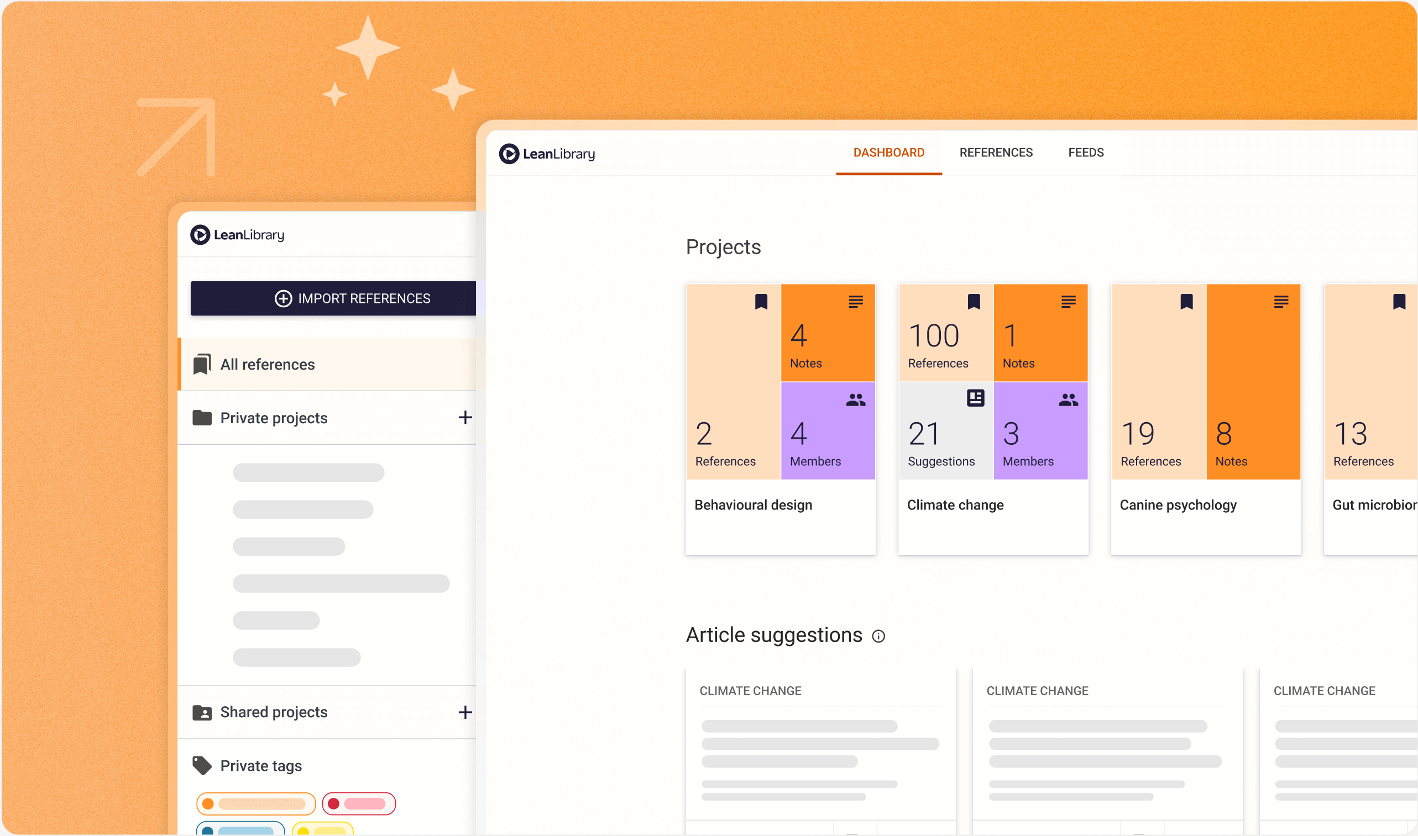Screen dimensions: 1418x836
Task: Switch to the References tab
Action: pyautogui.click(x=996, y=153)
